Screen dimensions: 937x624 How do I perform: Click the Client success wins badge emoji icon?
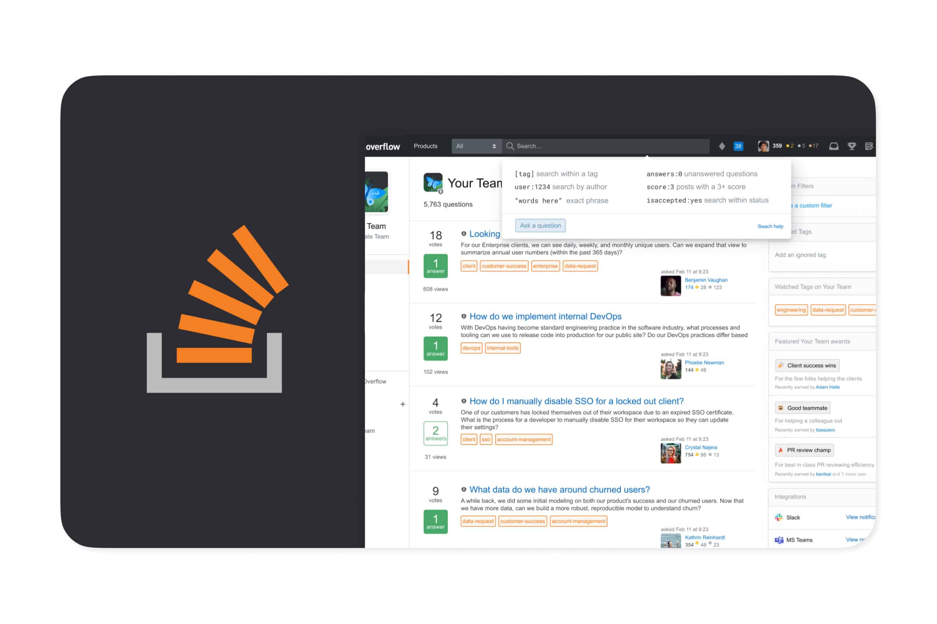[x=781, y=365]
